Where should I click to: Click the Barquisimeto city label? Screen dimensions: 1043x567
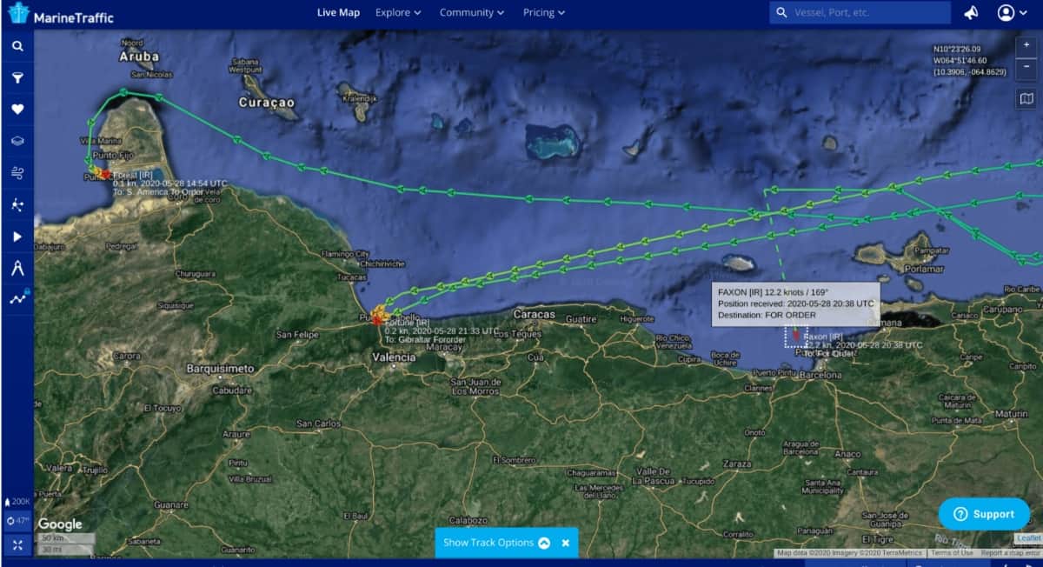[221, 369]
